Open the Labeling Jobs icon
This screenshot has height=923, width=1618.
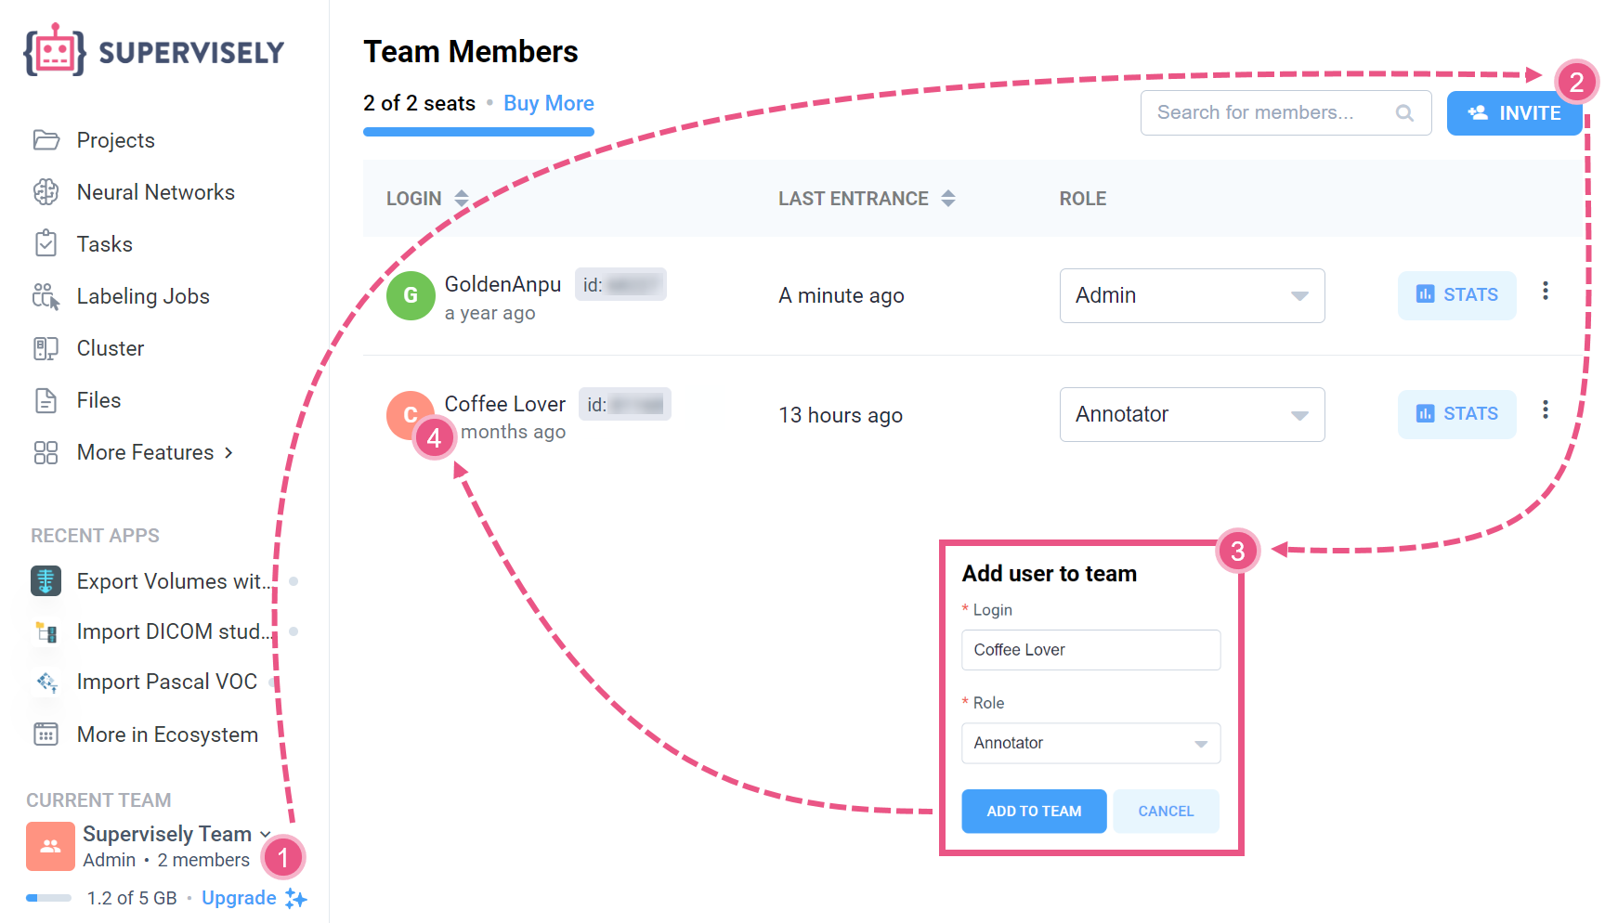click(x=46, y=296)
